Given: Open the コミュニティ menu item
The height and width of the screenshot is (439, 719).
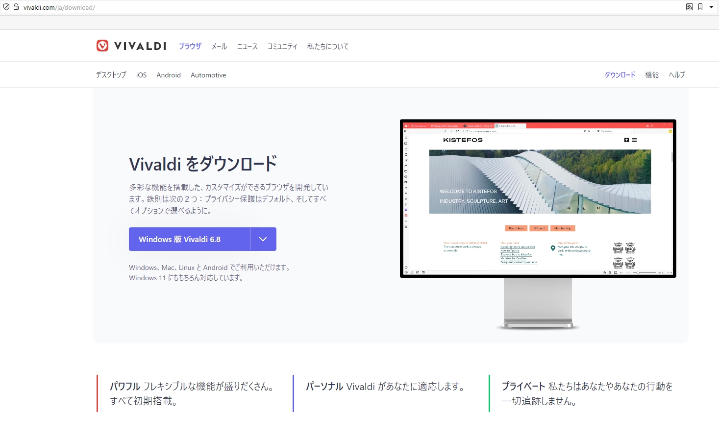Looking at the screenshot, I should point(282,47).
